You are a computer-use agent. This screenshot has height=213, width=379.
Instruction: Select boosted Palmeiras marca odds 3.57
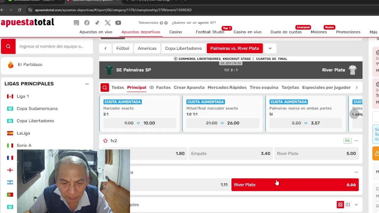(306, 123)
